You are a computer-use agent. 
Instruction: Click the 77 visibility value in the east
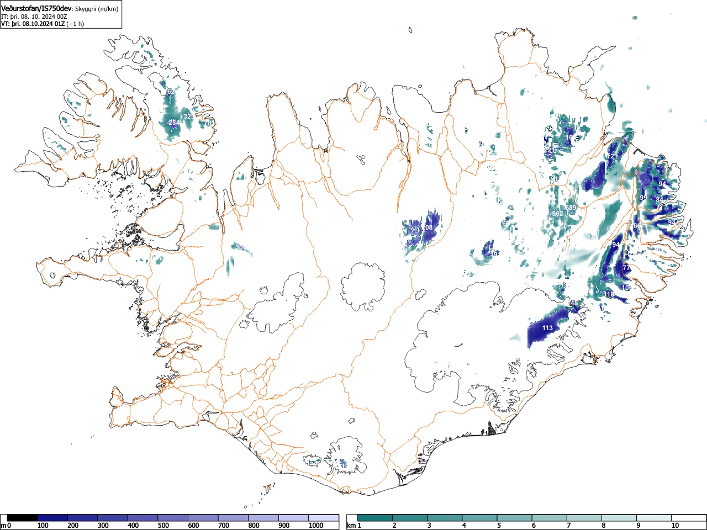(626, 268)
